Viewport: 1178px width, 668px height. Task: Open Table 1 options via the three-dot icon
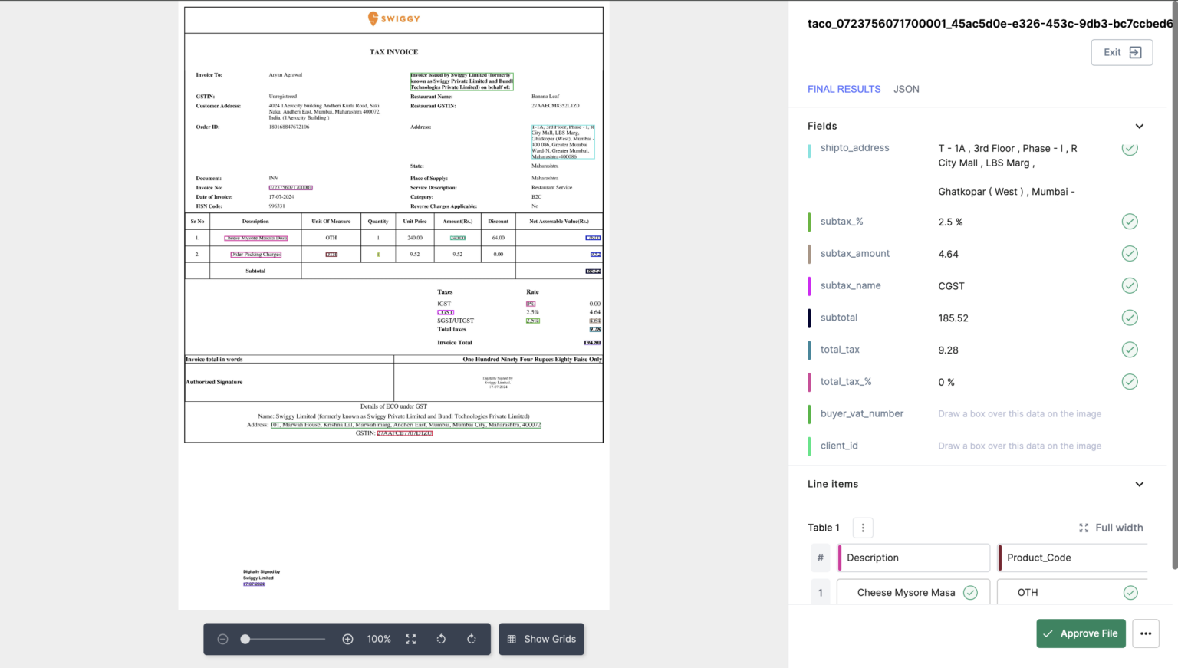(863, 528)
